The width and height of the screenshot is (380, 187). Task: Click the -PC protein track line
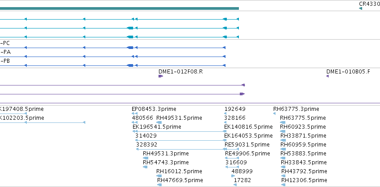tap(113, 48)
